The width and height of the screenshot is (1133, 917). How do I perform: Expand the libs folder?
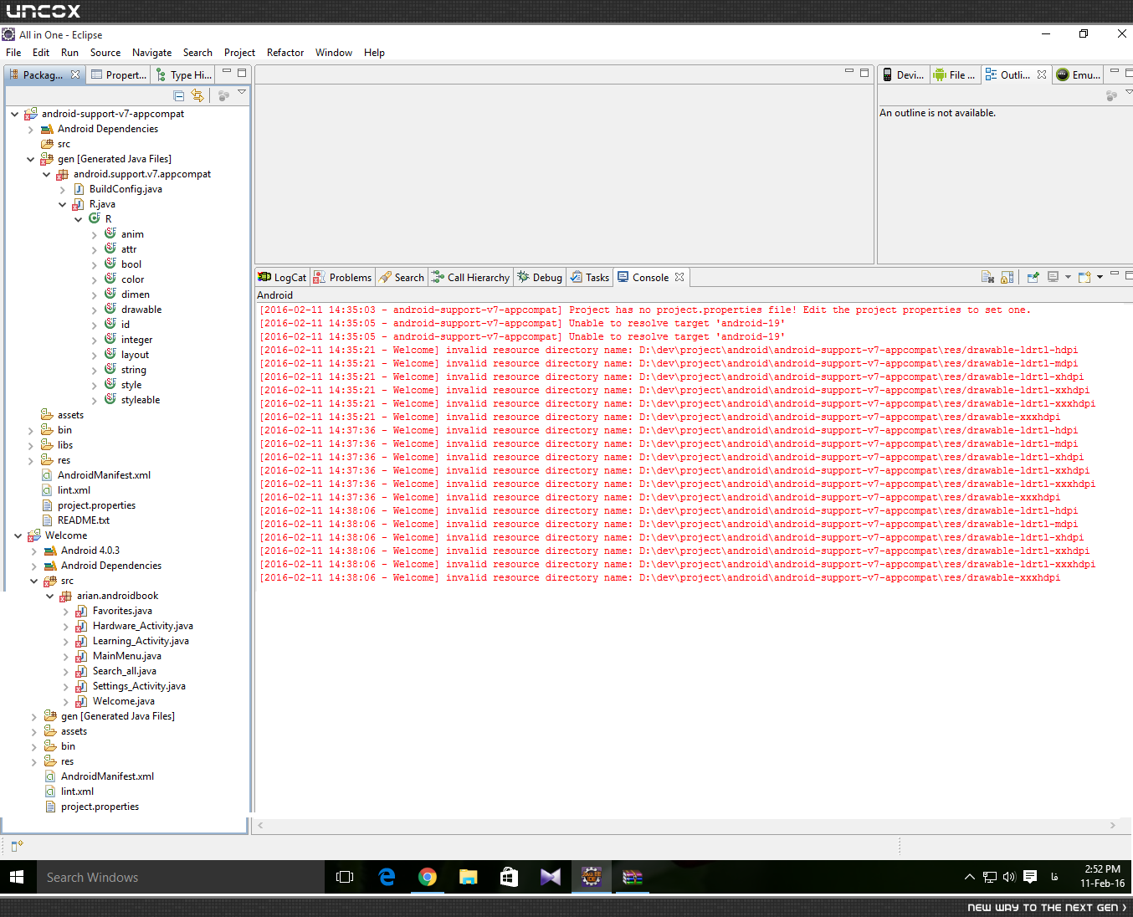(x=31, y=446)
